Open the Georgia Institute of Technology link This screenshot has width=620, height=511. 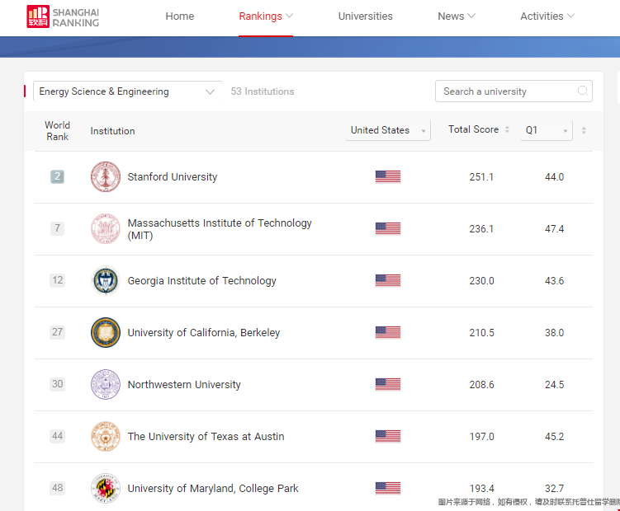click(201, 281)
